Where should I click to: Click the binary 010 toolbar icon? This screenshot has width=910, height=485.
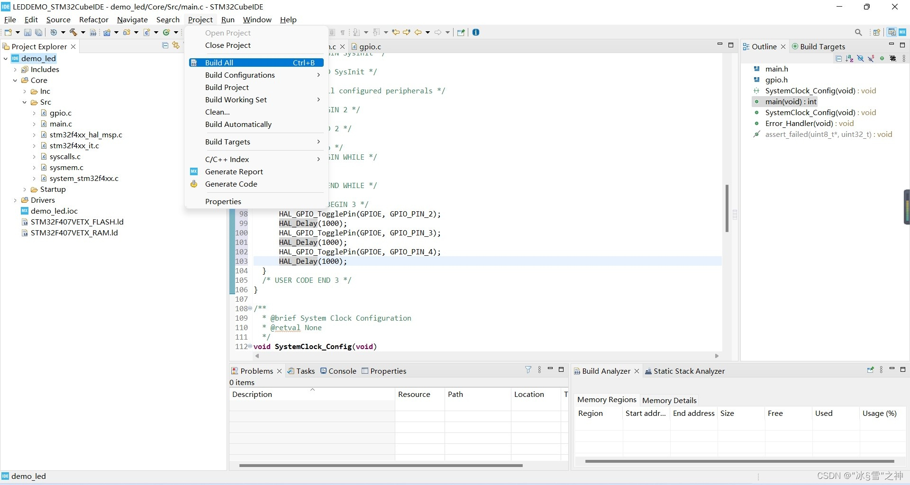(x=93, y=33)
